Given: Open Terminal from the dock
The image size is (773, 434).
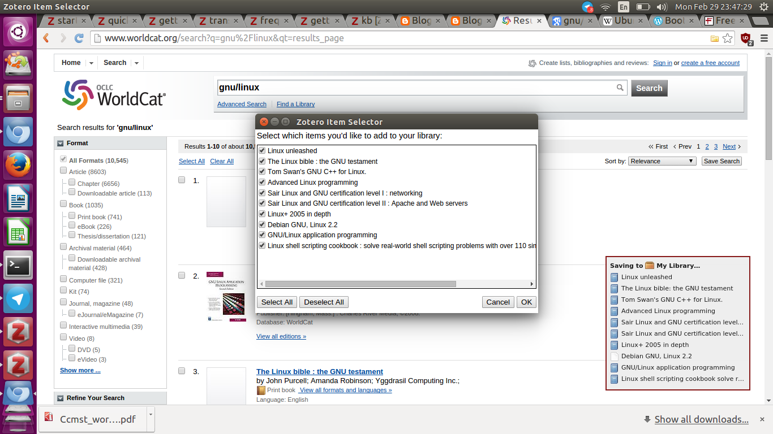Looking at the screenshot, I should point(19,265).
